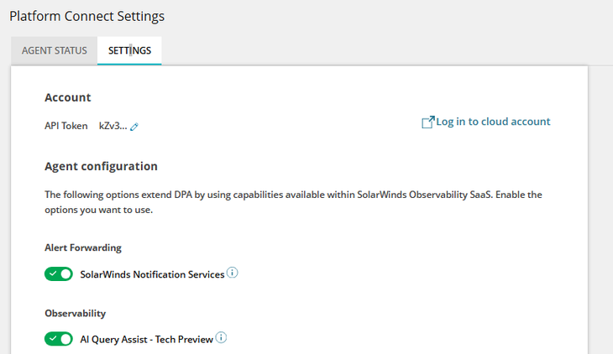The height and width of the screenshot is (354, 613).
Task: Disable the SolarWinds Notification Services toggle
Action: point(59,274)
